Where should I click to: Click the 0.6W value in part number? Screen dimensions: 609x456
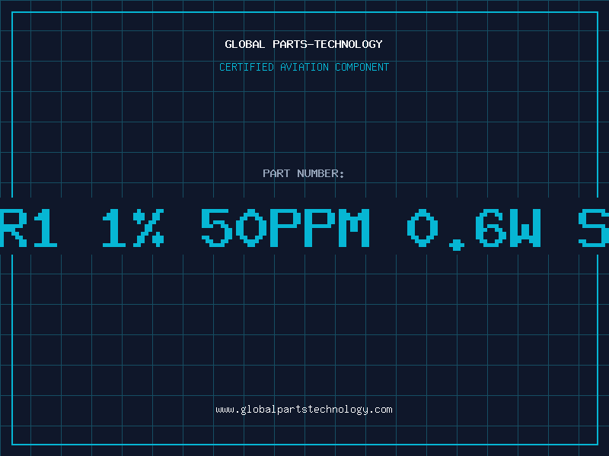(x=473, y=229)
